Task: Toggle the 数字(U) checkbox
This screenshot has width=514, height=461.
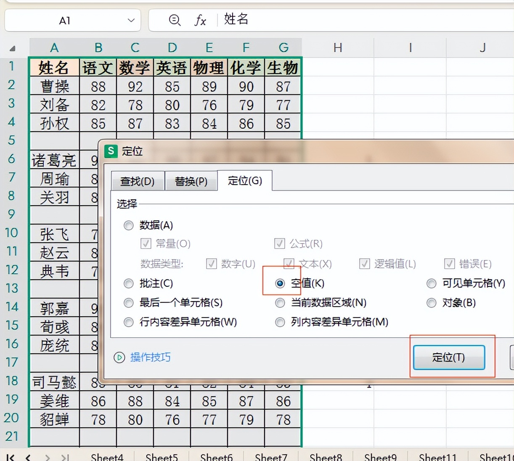Action: (211, 264)
